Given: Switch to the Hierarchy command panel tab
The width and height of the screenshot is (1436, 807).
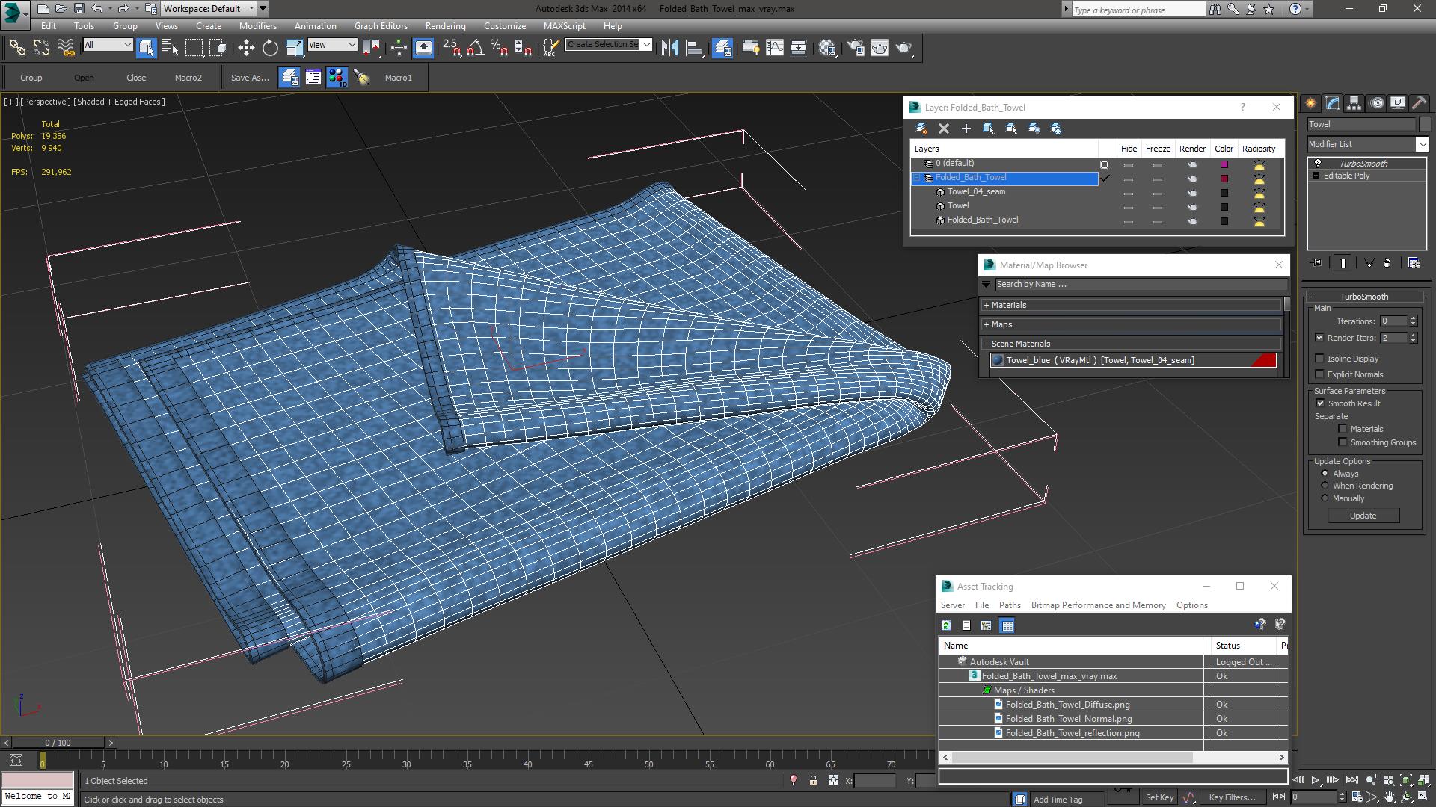Looking at the screenshot, I should 1354,103.
